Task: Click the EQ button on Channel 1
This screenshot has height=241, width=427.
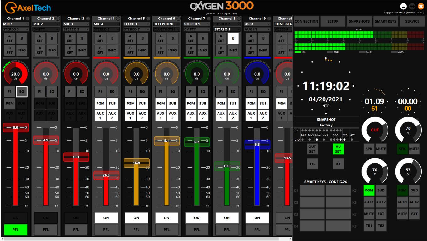Action: [x=22, y=91]
